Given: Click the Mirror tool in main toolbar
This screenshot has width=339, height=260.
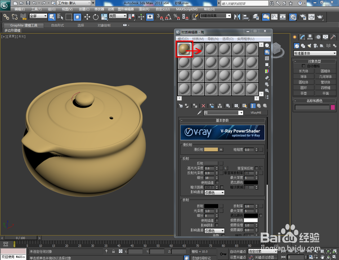Looking at the screenshot, I should 237,17.
